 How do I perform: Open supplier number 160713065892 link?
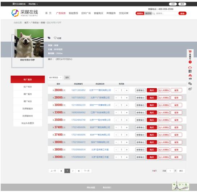(x=78, y=90)
